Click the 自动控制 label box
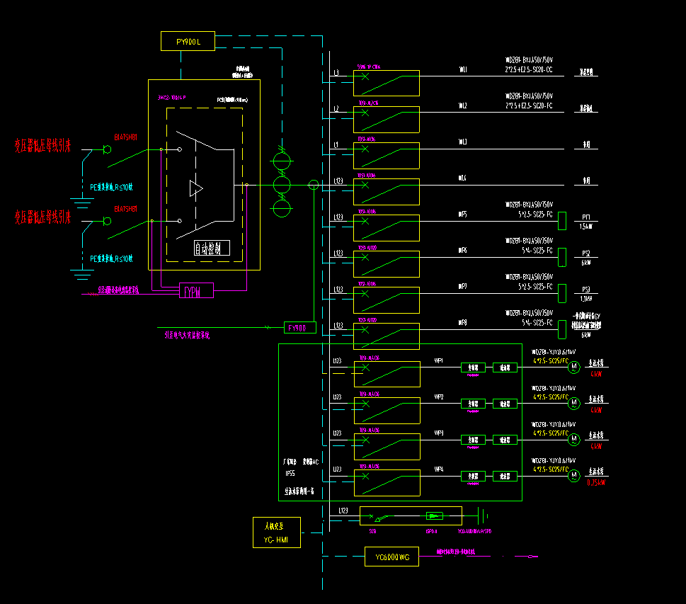Viewport: 686px width, 604px height. pos(212,248)
